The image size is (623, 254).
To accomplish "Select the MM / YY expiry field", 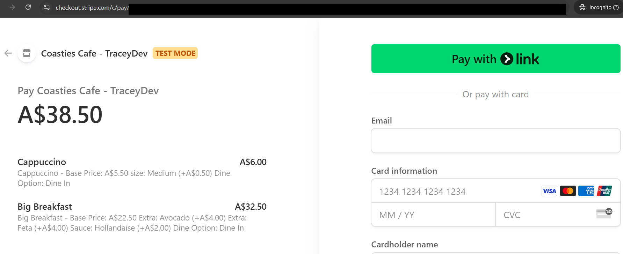I will (433, 215).
